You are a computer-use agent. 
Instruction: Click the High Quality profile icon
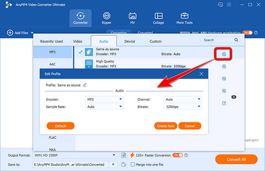click(x=89, y=64)
